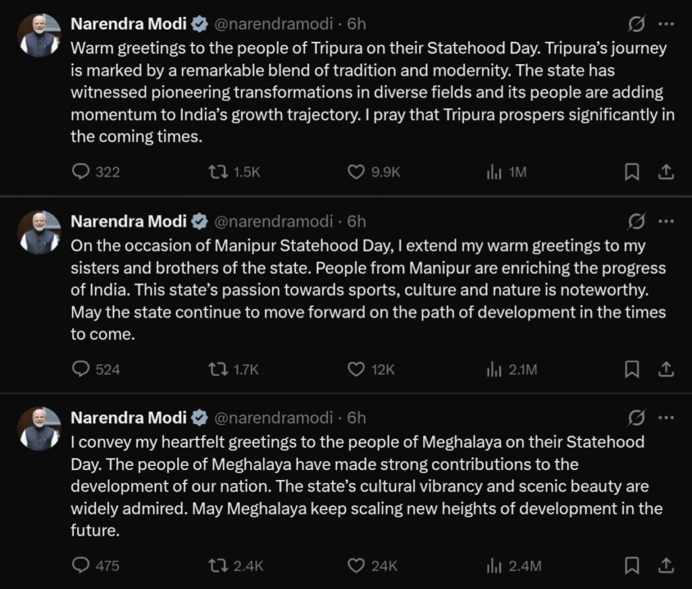Bookmark the Tripura Statehood Day tweet
This screenshot has height=589, width=692.
point(631,172)
